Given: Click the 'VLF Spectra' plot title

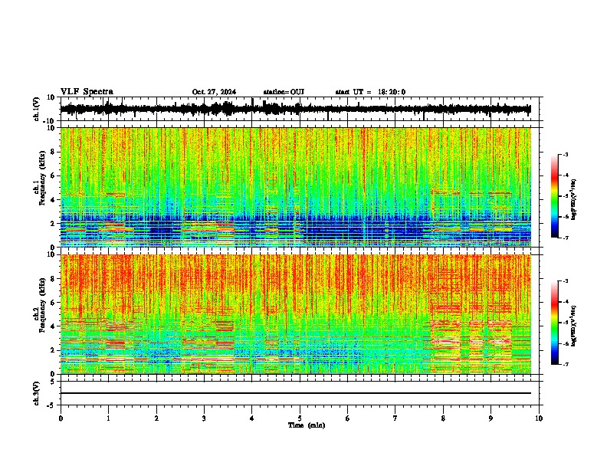Looking at the screenshot, I should [x=87, y=91].
